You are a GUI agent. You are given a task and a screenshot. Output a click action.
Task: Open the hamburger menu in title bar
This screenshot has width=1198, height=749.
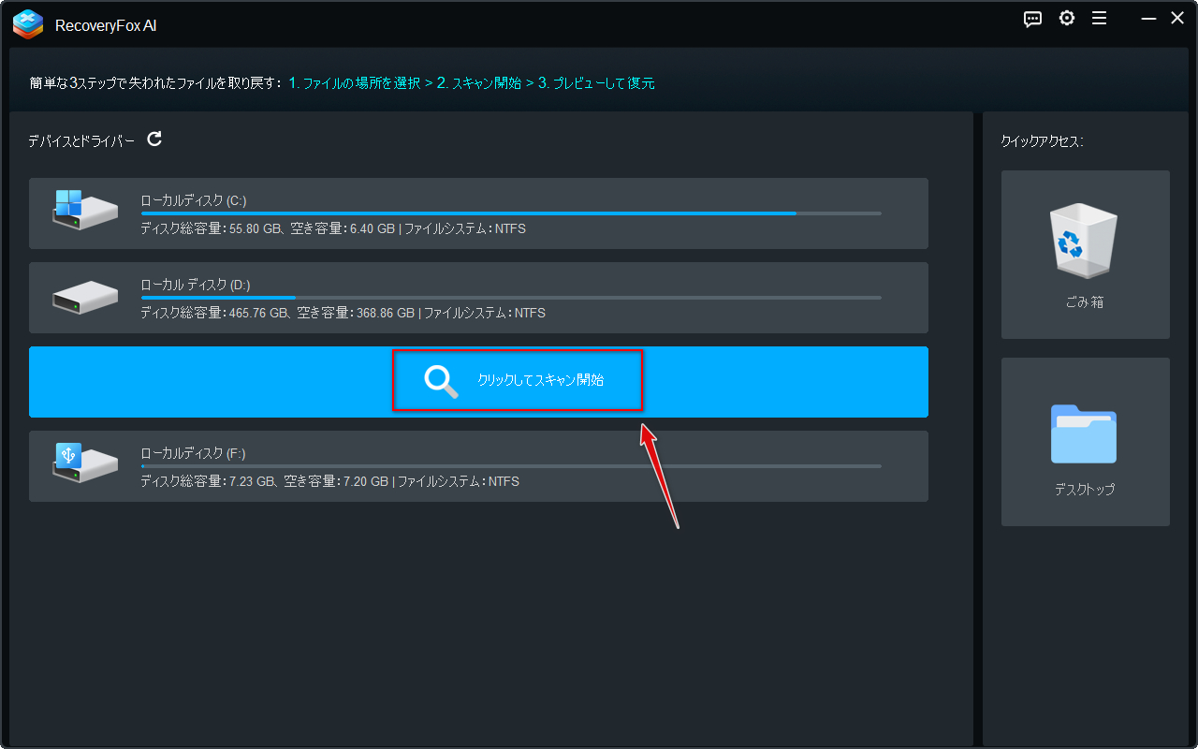tap(1099, 19)
